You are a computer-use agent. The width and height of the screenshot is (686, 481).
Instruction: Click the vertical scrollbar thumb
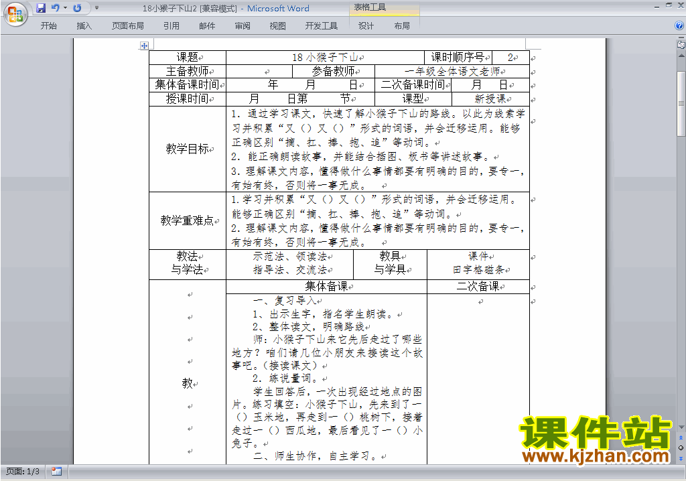pos(681,104)
